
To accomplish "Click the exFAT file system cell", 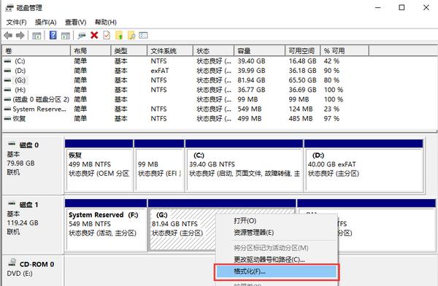I will point(160,71).
